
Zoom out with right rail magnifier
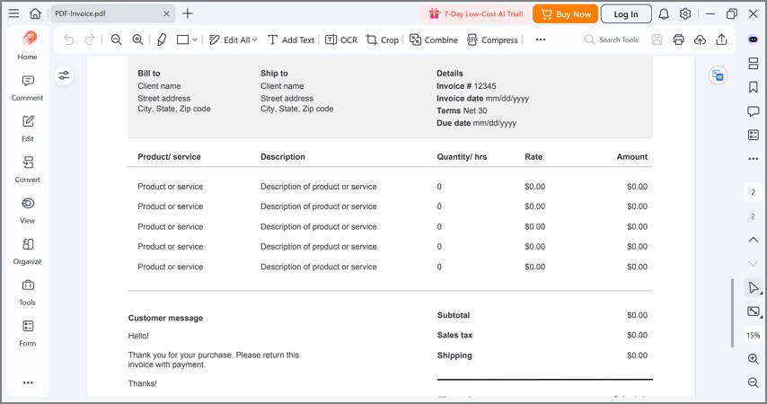pyautogui.click(x=754, y=382)
